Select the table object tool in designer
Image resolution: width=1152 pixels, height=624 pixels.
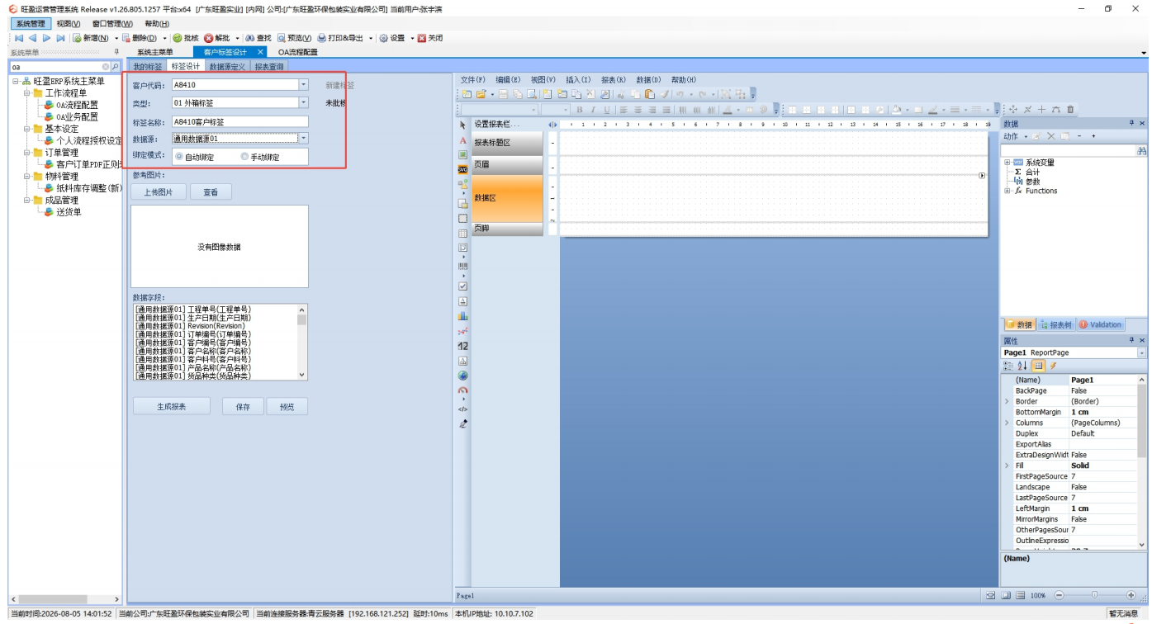point(462,234)
